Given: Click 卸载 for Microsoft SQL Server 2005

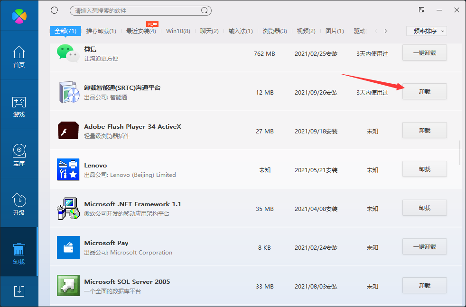Looking at the screenshot, I should click(x=424, y=286).
